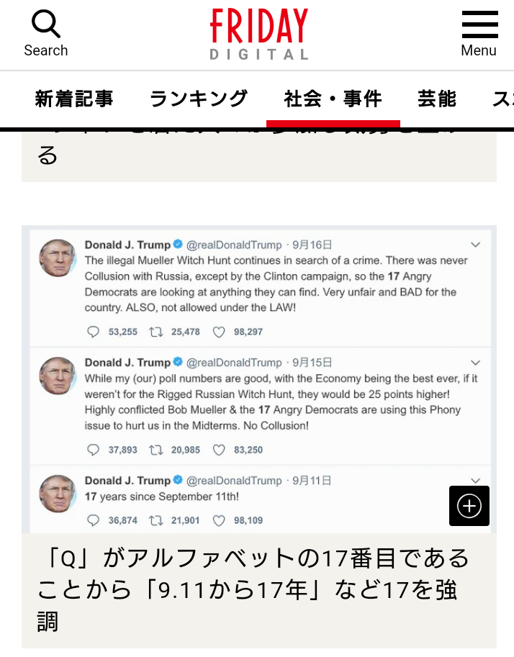Expand chevron on the 9月15日 tweet
Viewport: 514px width, 657px height.
click(x=475, y=363)
